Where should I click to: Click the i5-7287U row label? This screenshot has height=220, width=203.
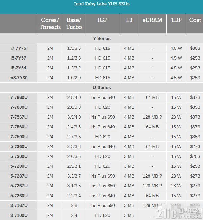pyautogui.click(x=18, y=176)
